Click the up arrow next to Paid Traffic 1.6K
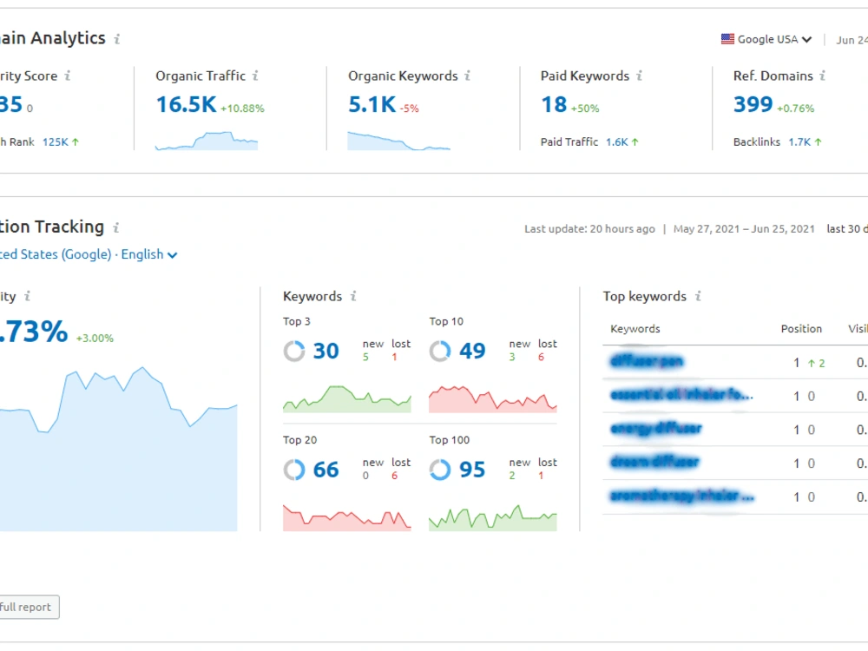The height and width of the screenshot is (651, 868). click(635, 142)
